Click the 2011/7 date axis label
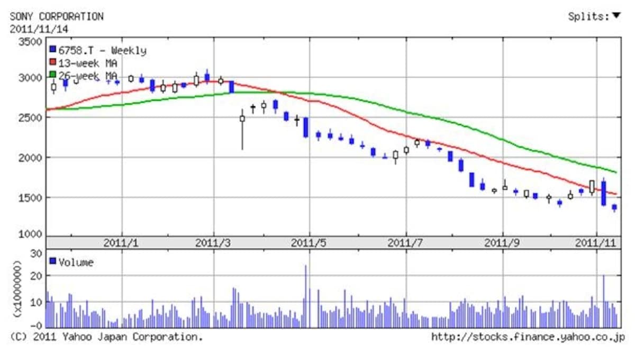The width and height of the screenshot is (635, 355). pyautogui.click(x=405, y=243)
